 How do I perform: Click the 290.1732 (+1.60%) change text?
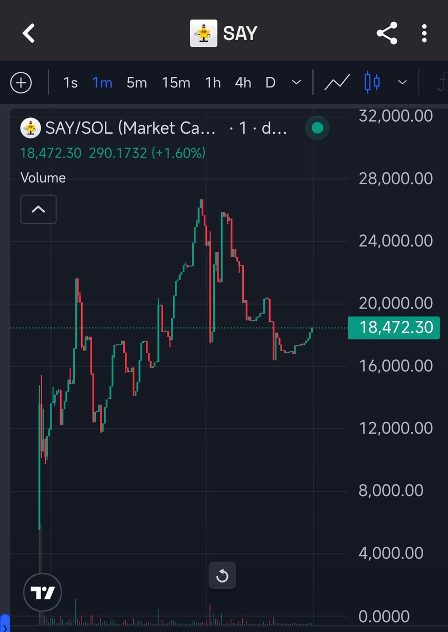(147, 153)
